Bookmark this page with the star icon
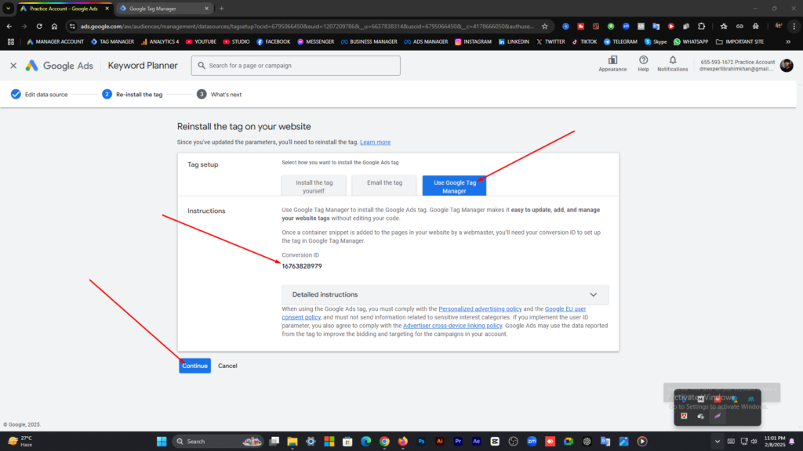 tap(545, 26)
